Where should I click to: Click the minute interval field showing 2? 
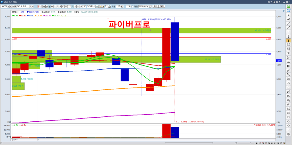point(70,7)
